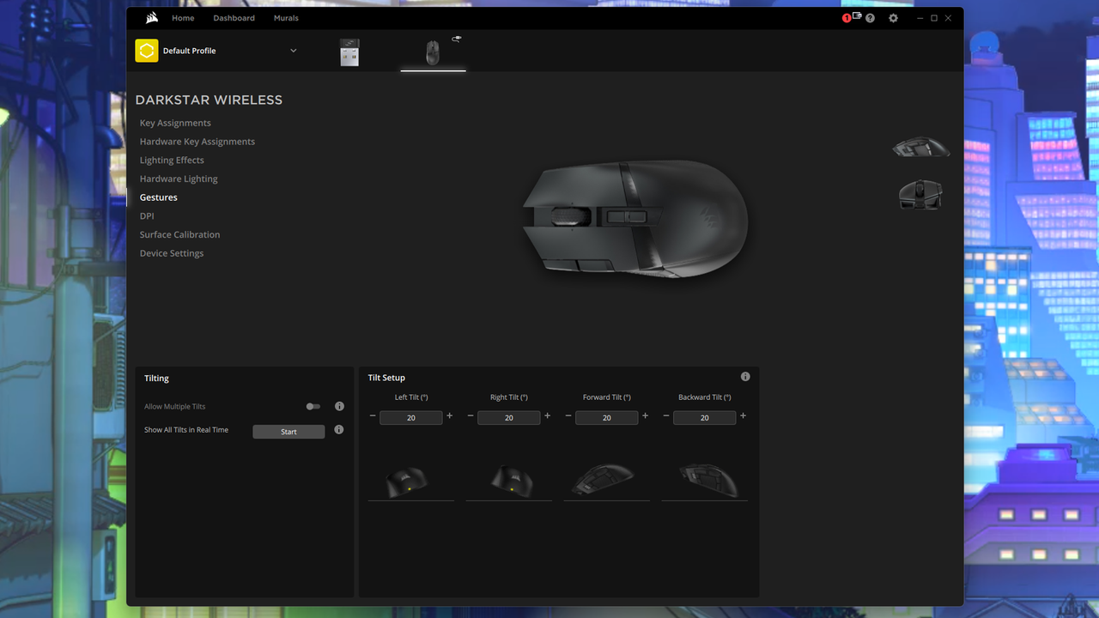Image resolution: width=1099 pixels, height=618 pixels.
Task: Open the Tilt Setup info icon
Action: (745, 377)
